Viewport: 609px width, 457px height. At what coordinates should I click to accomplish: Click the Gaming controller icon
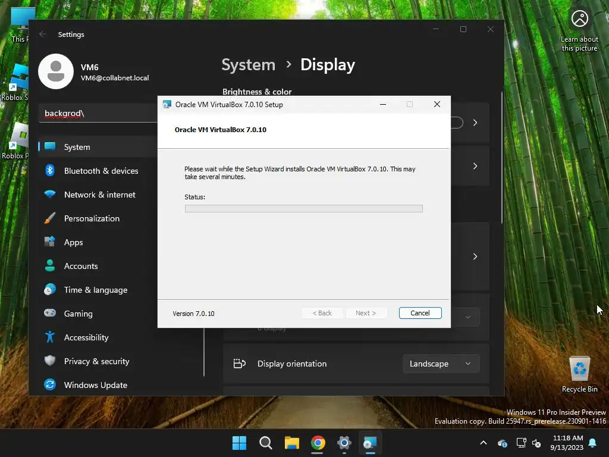click(x=50, y=313)
